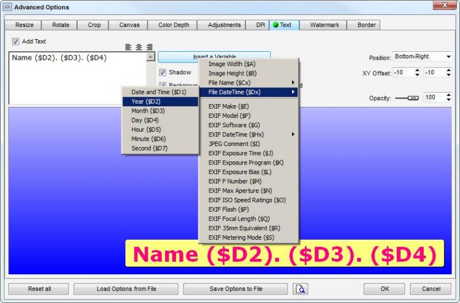Choose EXIF Model ($F)
Image resolution: width=460 pixels, height=303 pixels.
click(248, 116)
